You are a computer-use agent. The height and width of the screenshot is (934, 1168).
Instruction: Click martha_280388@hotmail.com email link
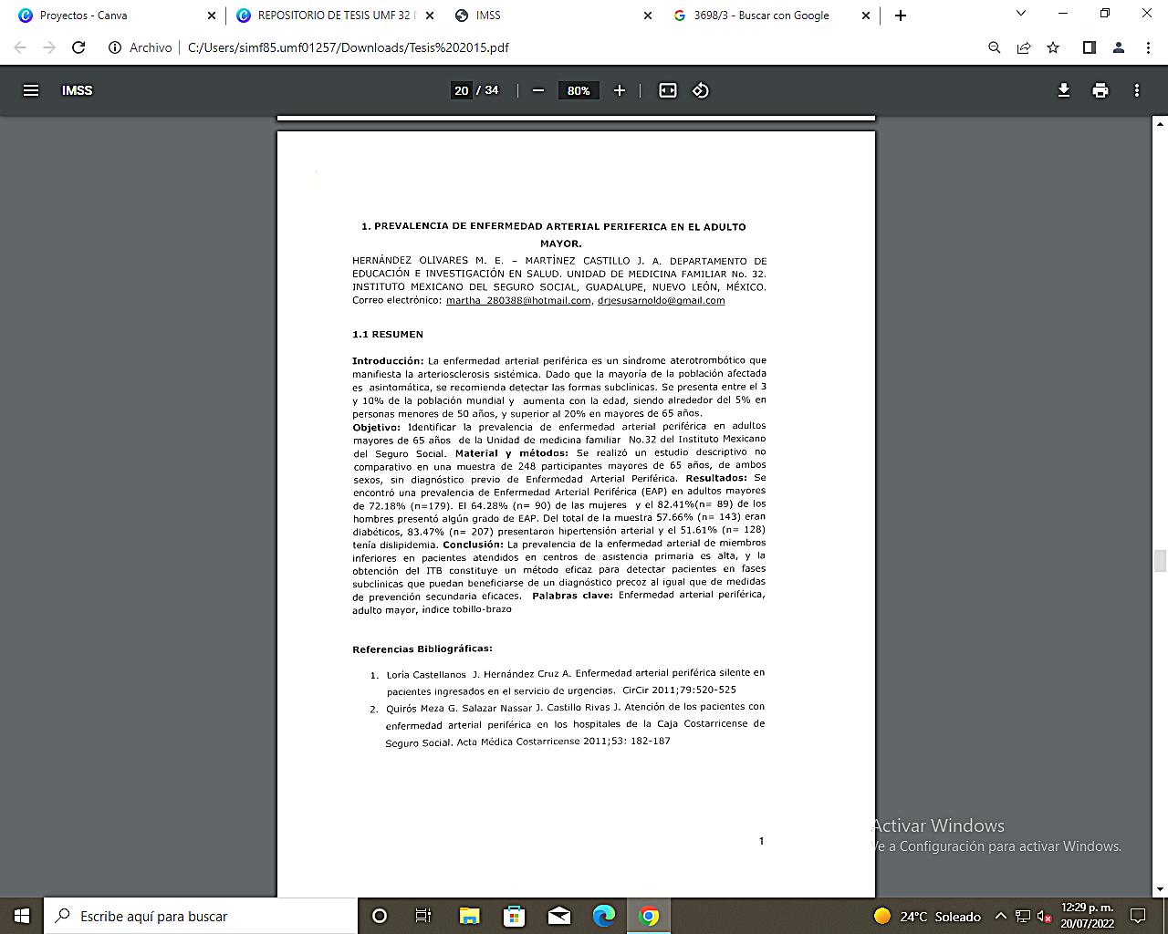[x=518, y=300]
